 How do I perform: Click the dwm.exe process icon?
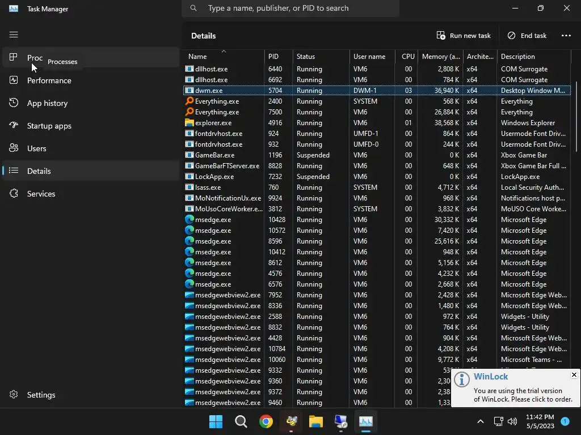(190, 90)
